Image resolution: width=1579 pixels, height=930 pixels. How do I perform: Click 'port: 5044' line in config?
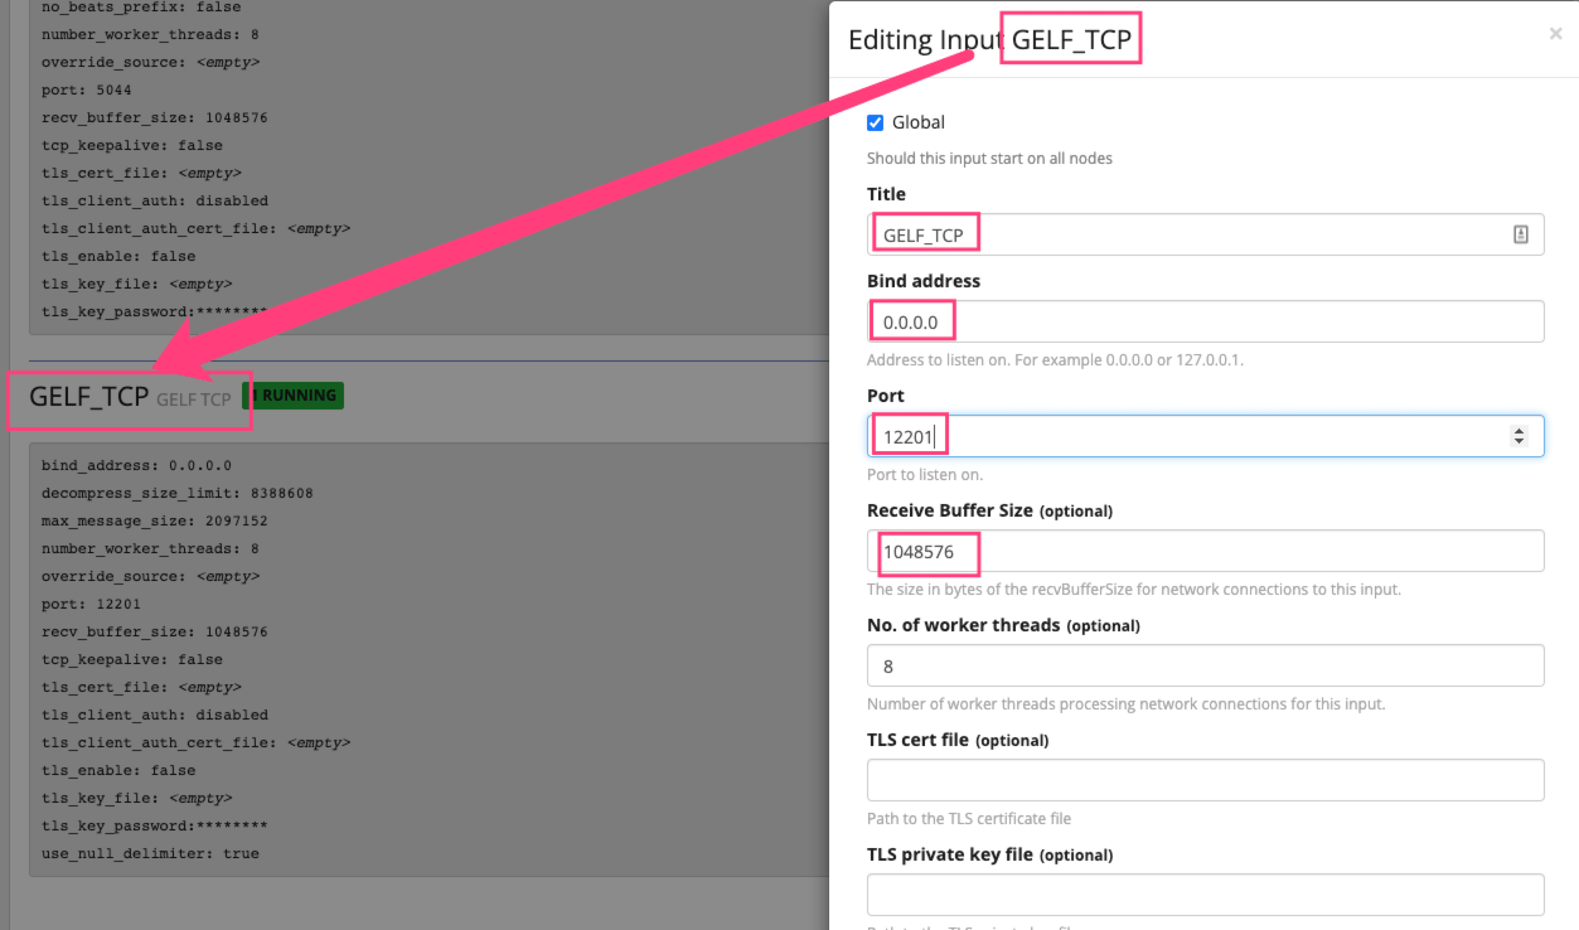[86, 89]
